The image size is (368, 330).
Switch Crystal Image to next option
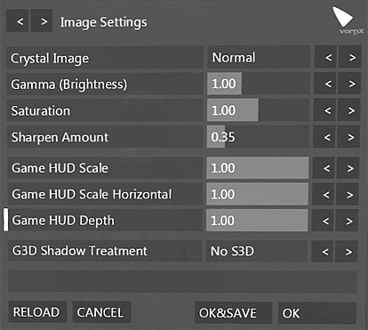coord(350,57)
